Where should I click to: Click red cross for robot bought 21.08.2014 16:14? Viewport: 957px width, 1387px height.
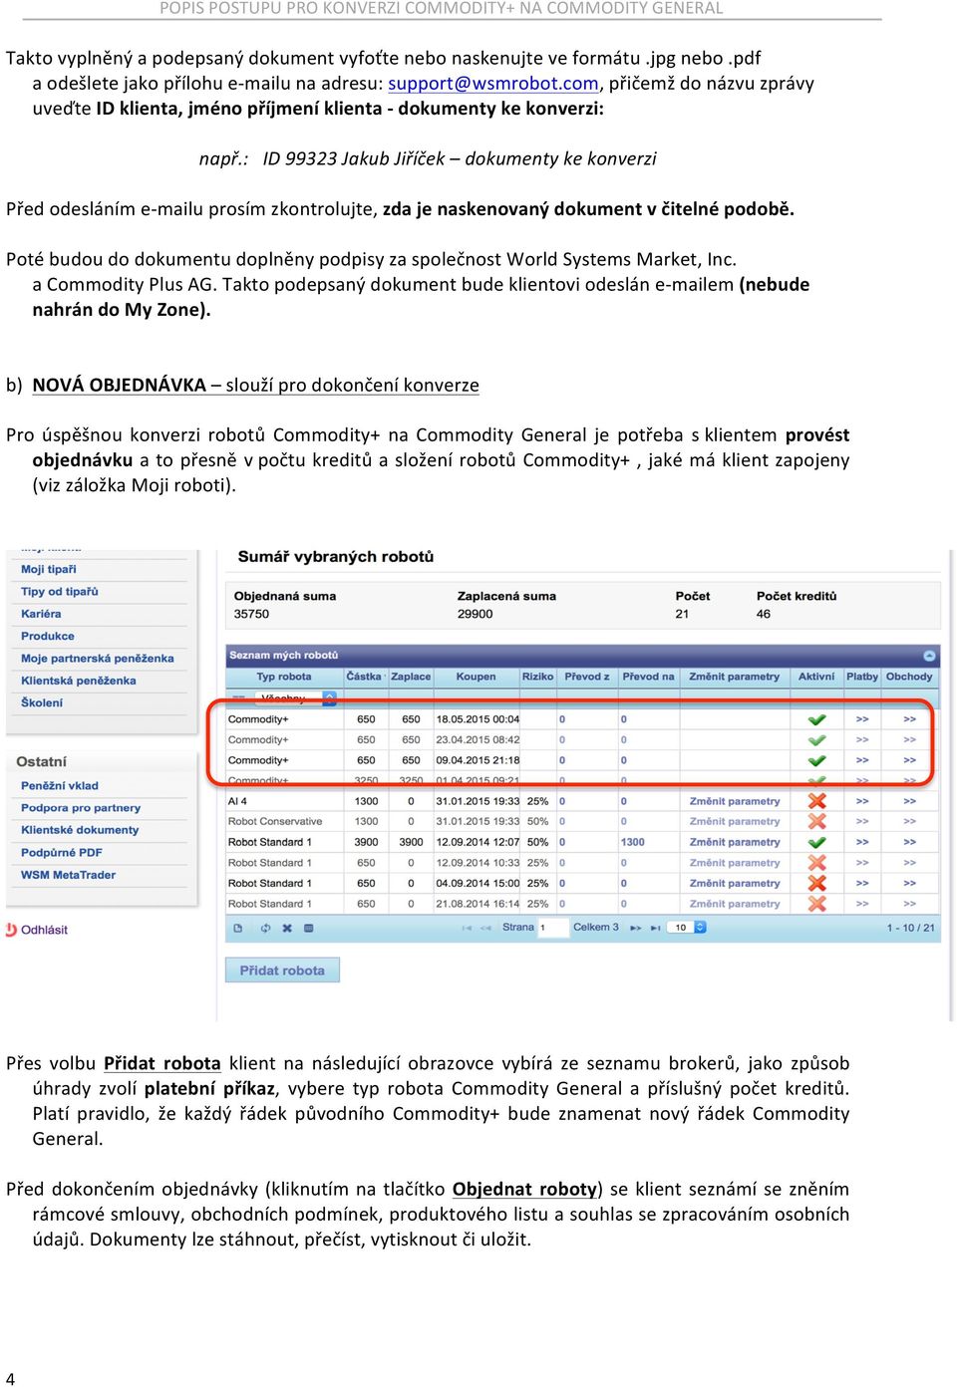pyautogui.click(x=817, y=904)
